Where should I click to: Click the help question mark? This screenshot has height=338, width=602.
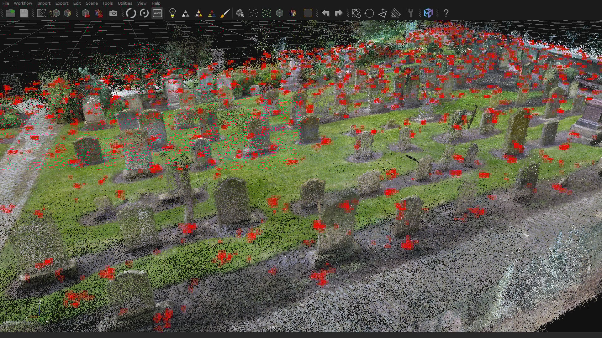(x=446, y=13)
